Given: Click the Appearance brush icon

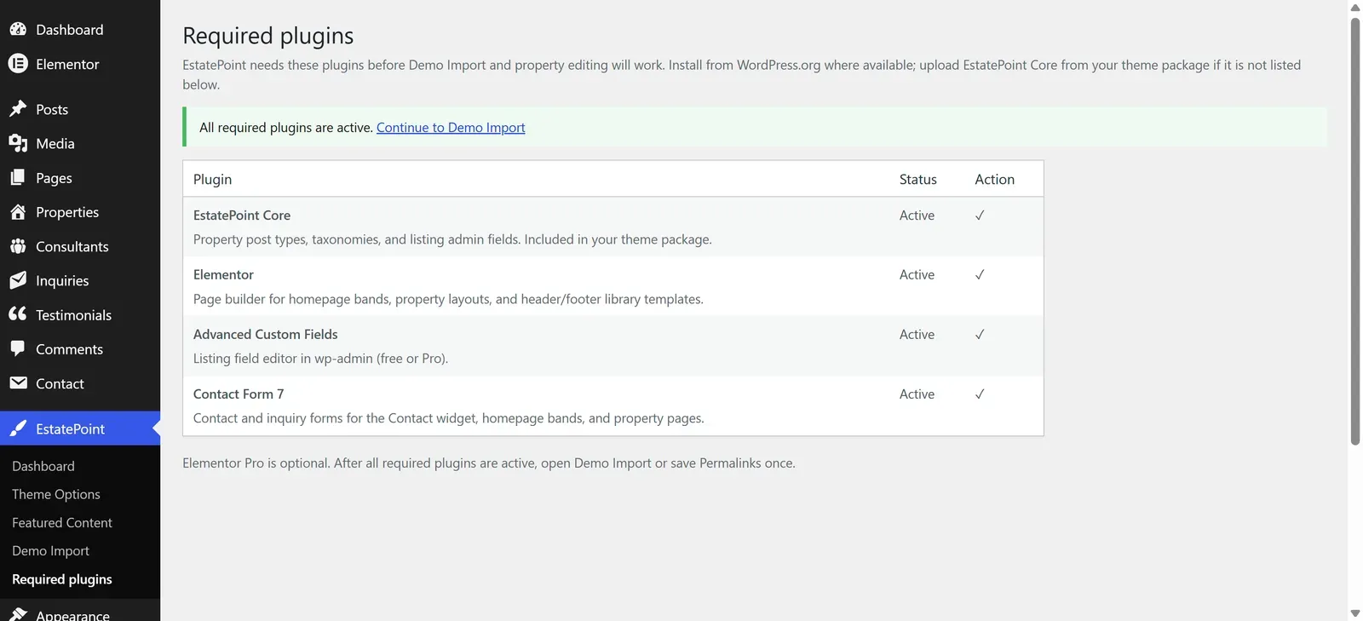Looking at the screenshot, I should 18,614.
